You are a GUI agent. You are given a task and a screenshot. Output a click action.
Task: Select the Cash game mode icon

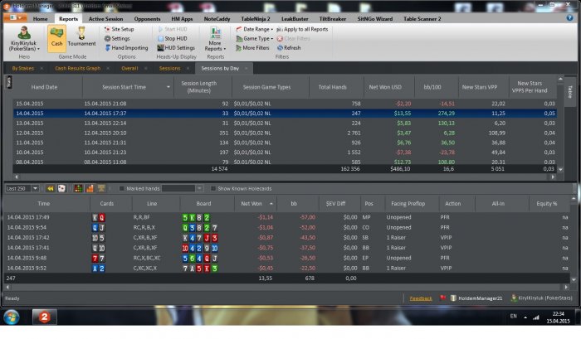tap(56, 37)
